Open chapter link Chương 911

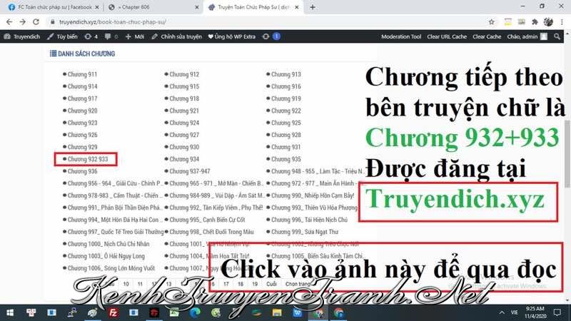(82, 74)
